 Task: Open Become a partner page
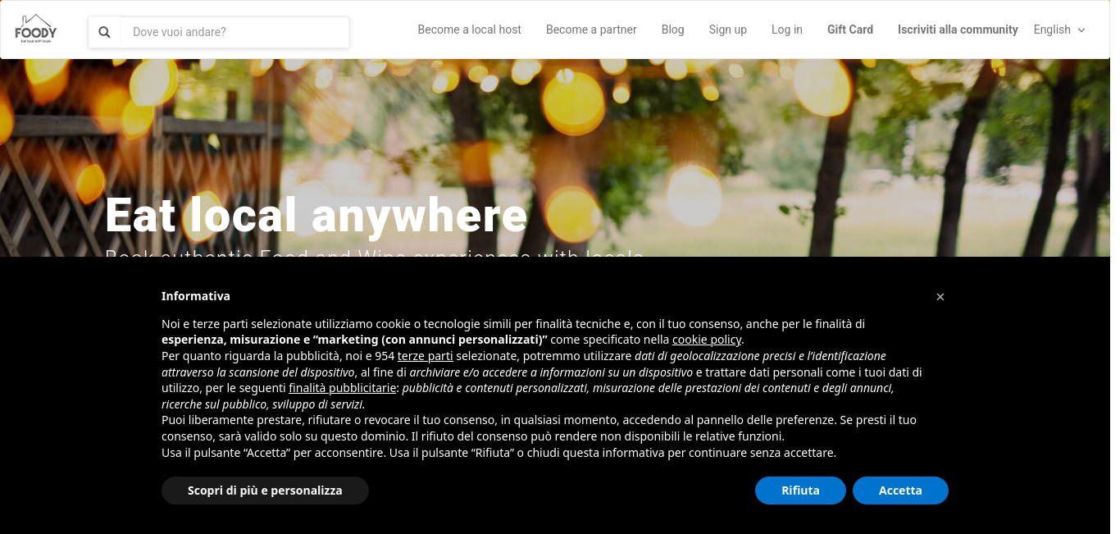pos(591,30)
